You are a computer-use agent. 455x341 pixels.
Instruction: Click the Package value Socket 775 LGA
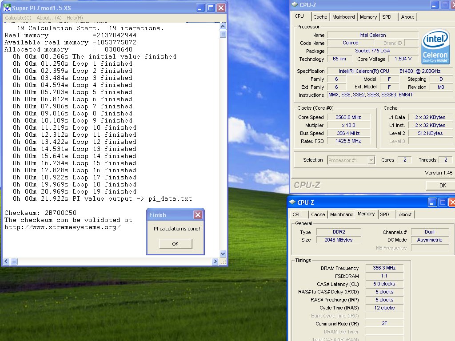373,51
